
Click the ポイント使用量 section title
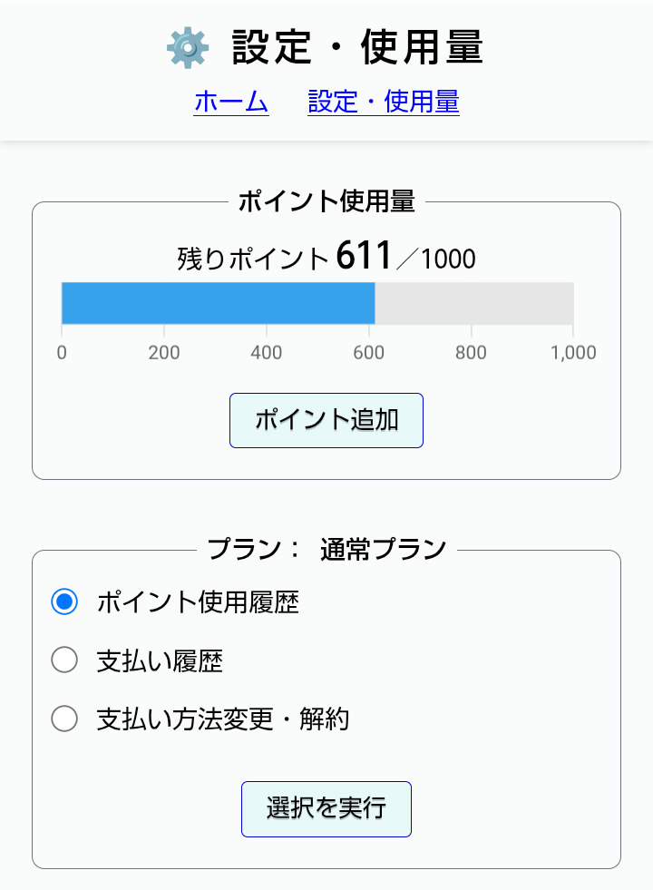click(x=326, y=202)
